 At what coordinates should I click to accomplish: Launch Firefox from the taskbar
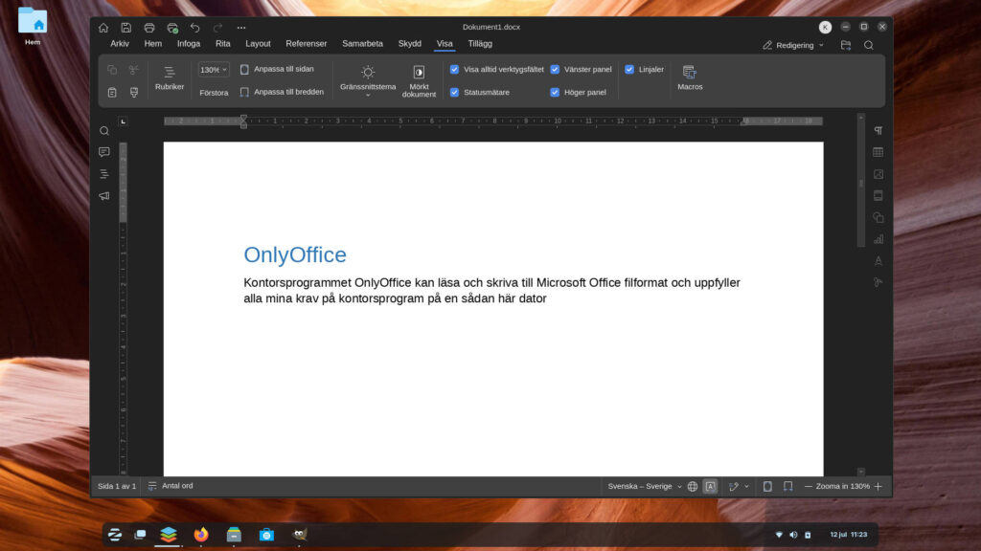click(x=201, y=535)
